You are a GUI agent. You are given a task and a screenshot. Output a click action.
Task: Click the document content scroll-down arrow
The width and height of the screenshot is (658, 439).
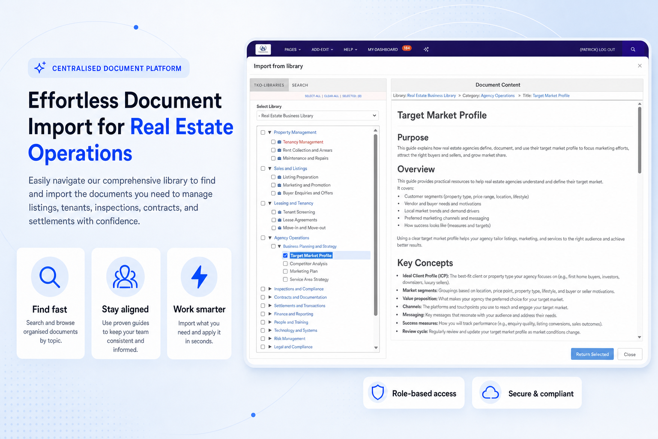639,337
